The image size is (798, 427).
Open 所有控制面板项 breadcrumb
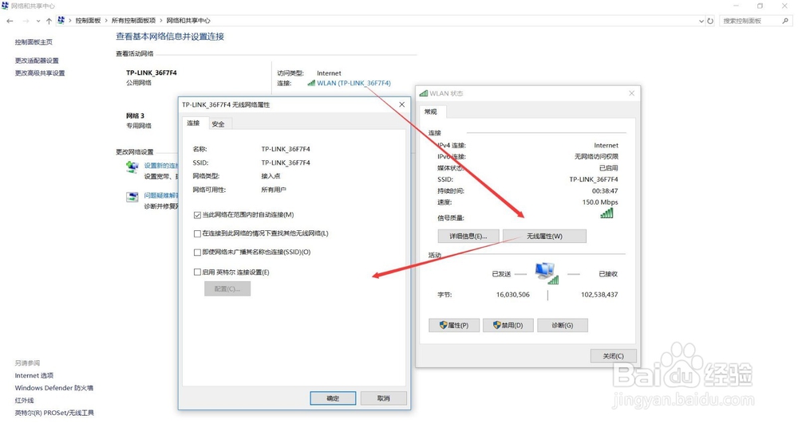pyautogui.click(x=133, y=21)
